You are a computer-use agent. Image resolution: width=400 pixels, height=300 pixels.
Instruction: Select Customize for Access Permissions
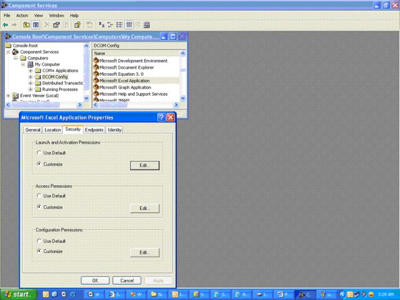[x=39, y=207]
